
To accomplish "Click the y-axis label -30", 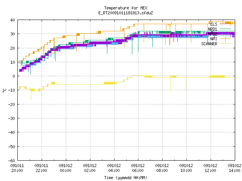I will click(12, 118).
